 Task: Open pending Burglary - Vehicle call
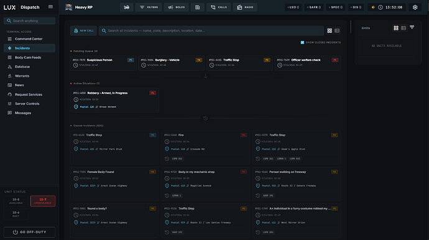[172, 63]
